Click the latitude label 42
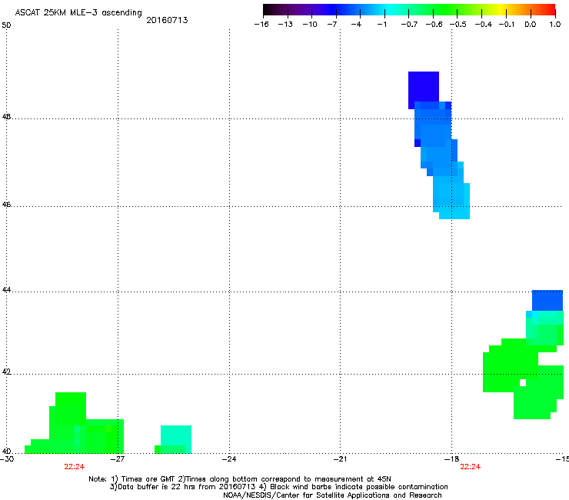 (x=6, y=372)
